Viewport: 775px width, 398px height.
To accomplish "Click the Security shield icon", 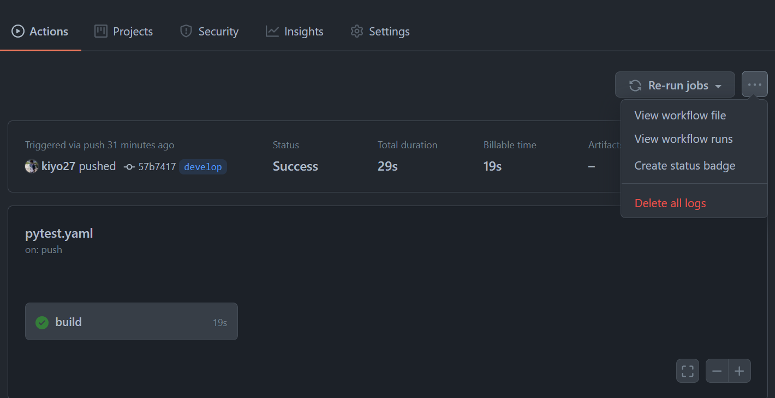I will (x=186, y=31).
